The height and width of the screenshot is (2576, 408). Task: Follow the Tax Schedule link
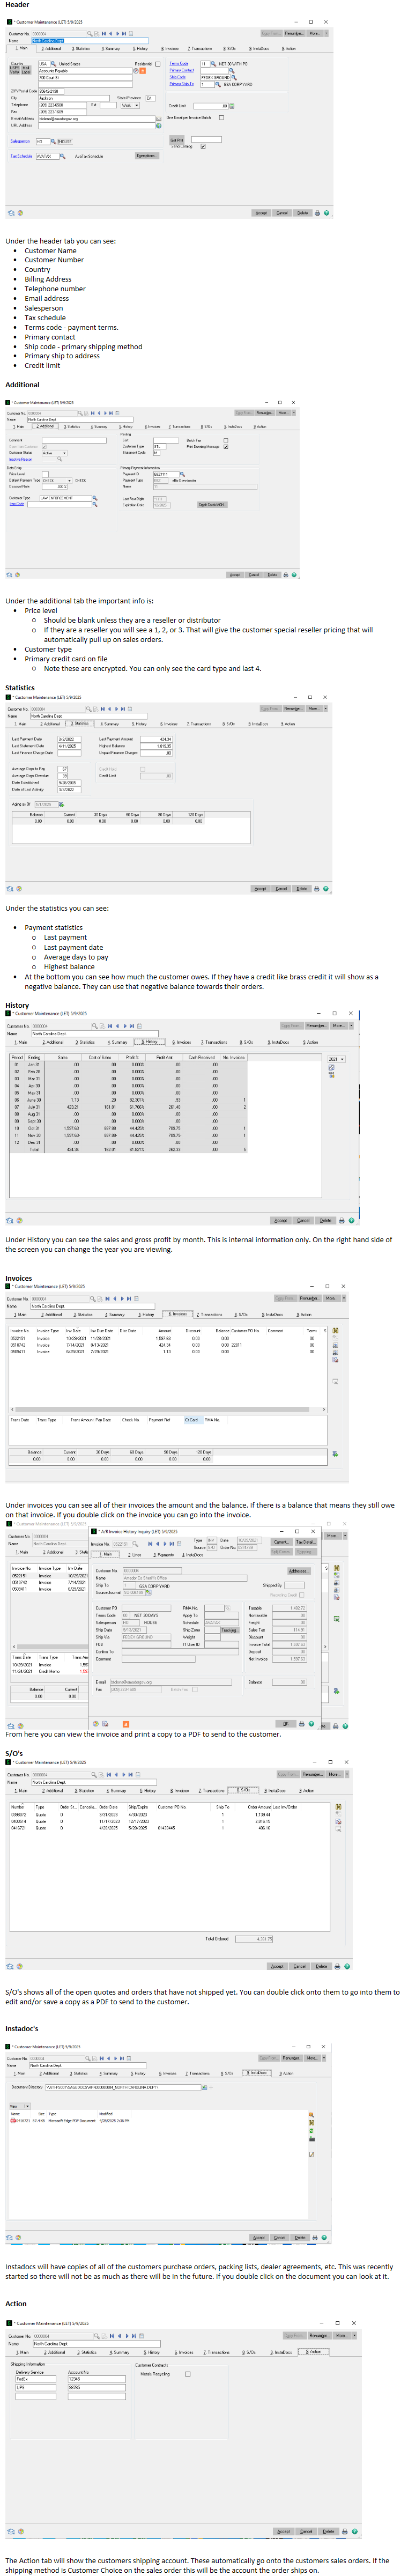pos(21,156)
